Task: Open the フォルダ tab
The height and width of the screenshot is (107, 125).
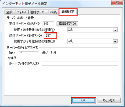Action: coord(22,12)
